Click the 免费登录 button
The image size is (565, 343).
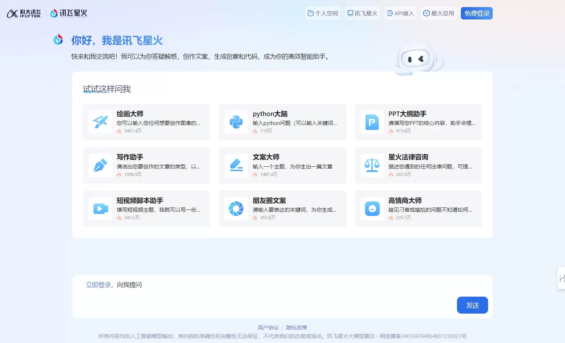tap(477, 13)
